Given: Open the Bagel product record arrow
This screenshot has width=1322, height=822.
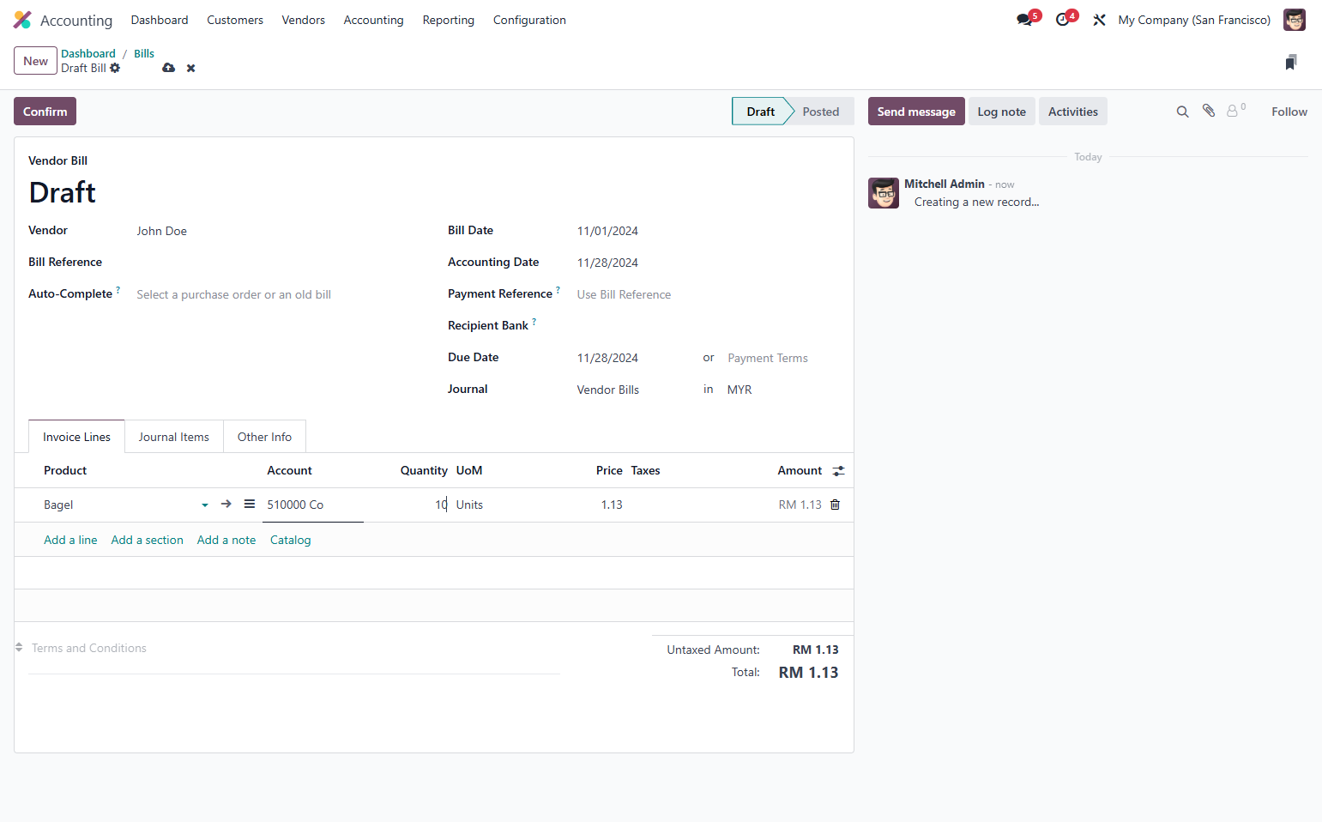Looking at the screenshot, I should tap(226, 504).
